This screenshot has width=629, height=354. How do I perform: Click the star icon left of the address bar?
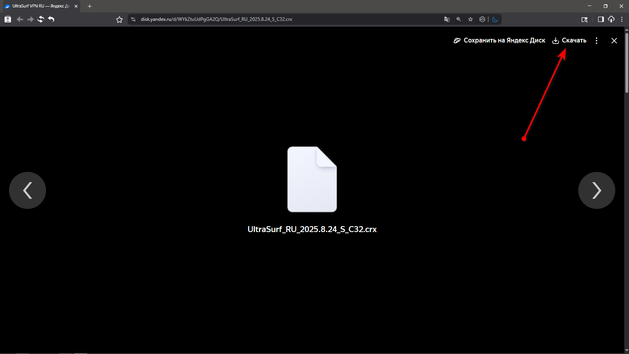[120, 19]
